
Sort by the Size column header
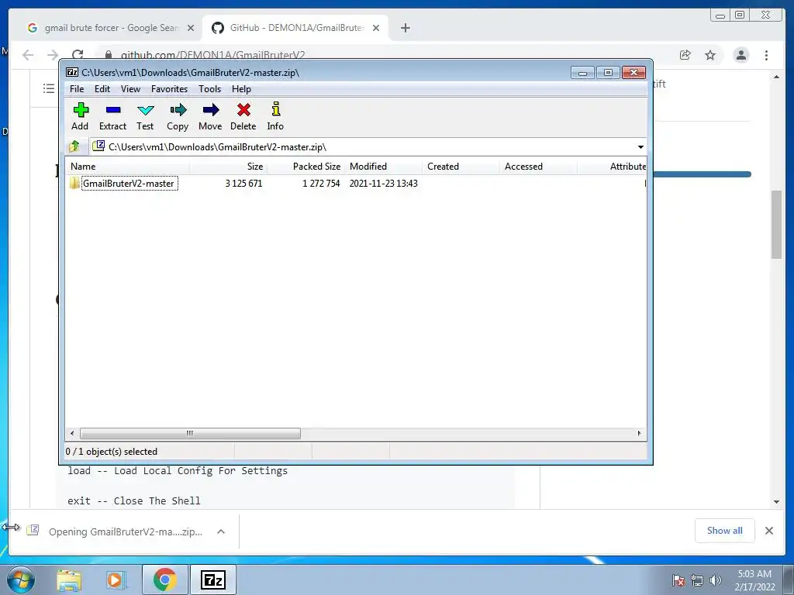(228, 167)
